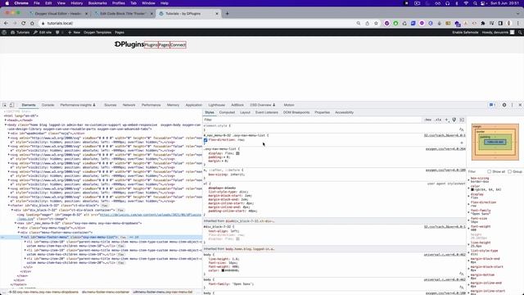The height and width of the screenshot is (295, 524).
Task: Click the address bar showing tutorials.local
Action: point(197,23)
